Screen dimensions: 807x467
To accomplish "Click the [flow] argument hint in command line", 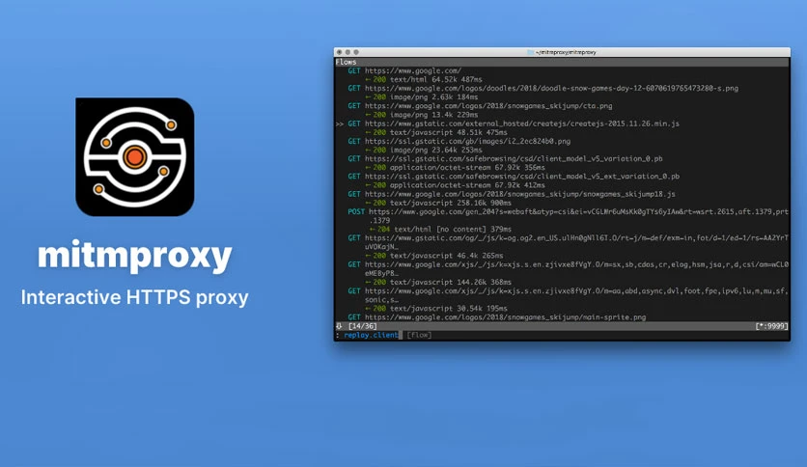I will pyautogui.click(x=419, y=336).
